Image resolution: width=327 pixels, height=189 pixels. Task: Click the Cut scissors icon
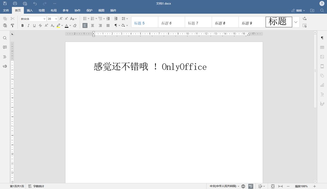tap(13, 18)
